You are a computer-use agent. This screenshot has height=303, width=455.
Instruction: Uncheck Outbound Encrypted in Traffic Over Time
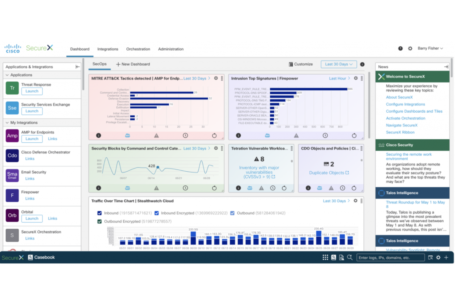pyautogui.click(x=99, y=221)
